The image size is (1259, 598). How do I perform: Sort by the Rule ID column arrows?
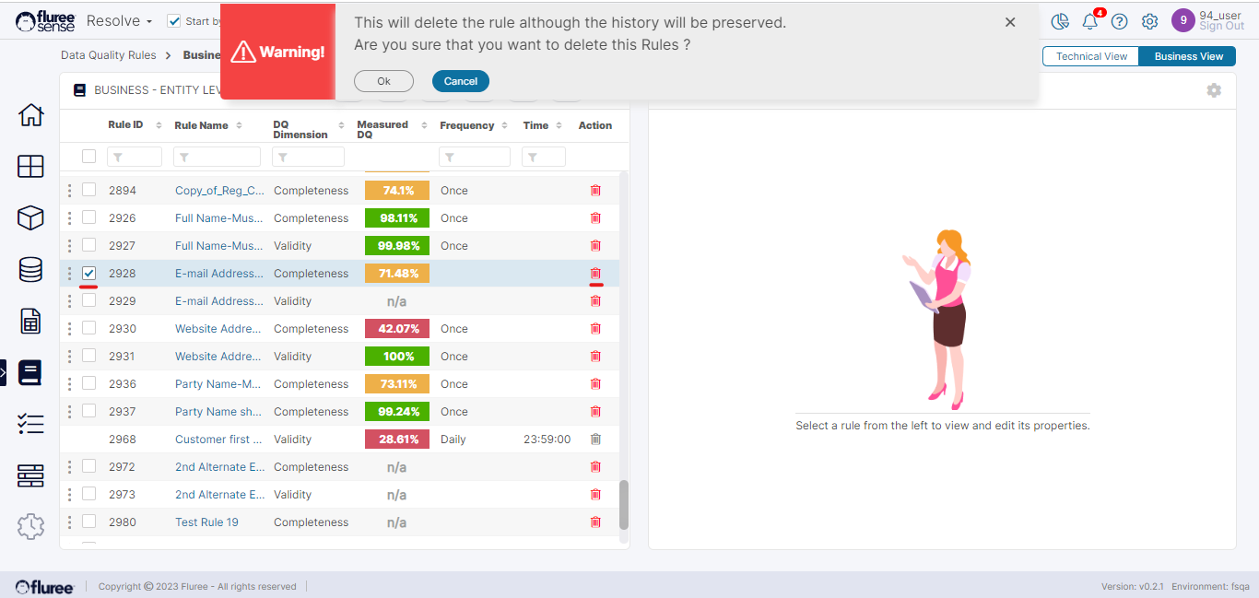click(x=159, y=125)
